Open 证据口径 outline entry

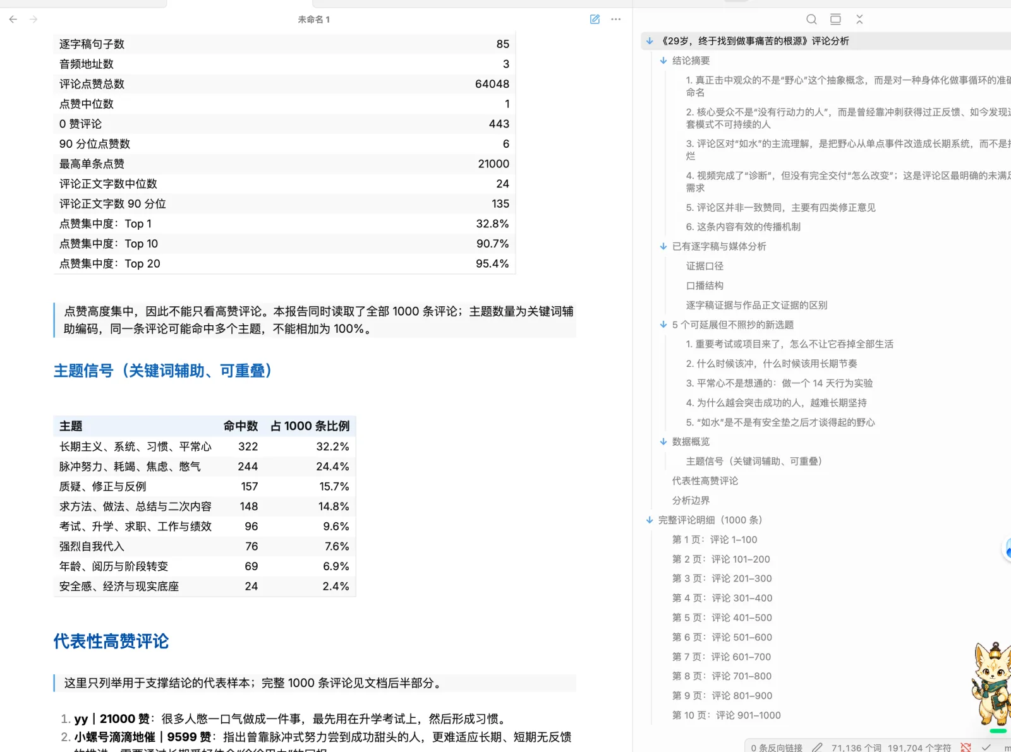[x=705, y=266]
